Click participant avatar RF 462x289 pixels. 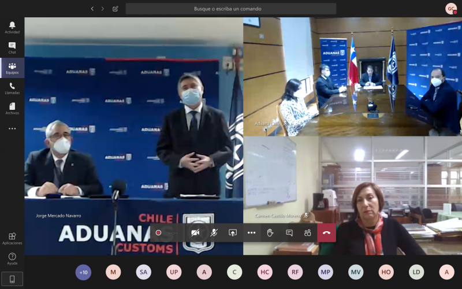(x=295, y=272)
